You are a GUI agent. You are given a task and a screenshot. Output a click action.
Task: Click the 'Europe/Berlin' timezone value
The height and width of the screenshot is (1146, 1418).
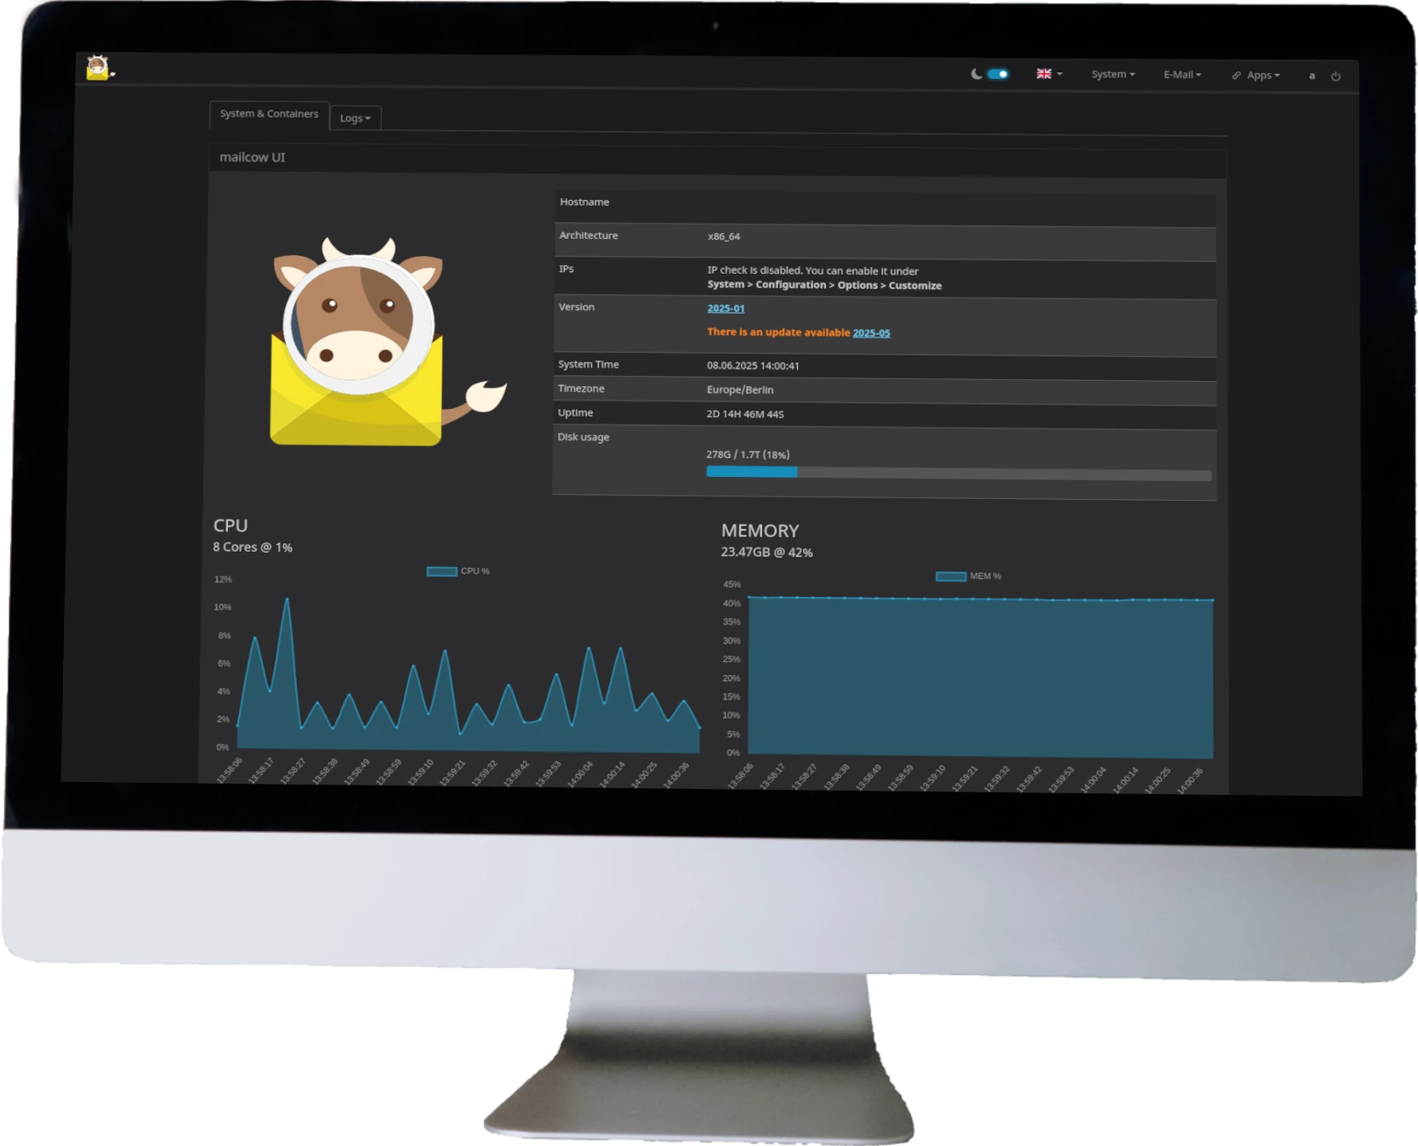[740, 390]
